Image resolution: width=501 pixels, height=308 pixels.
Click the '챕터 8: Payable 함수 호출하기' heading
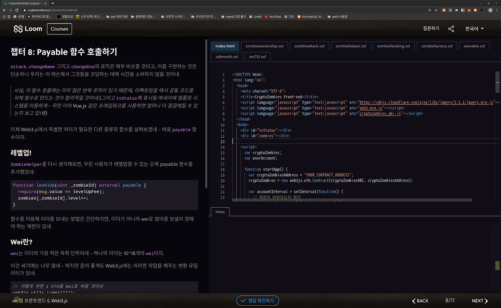64,52
